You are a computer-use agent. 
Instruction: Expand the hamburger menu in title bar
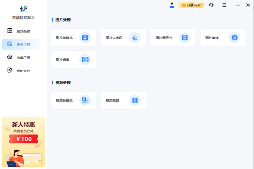coord(224,5)
